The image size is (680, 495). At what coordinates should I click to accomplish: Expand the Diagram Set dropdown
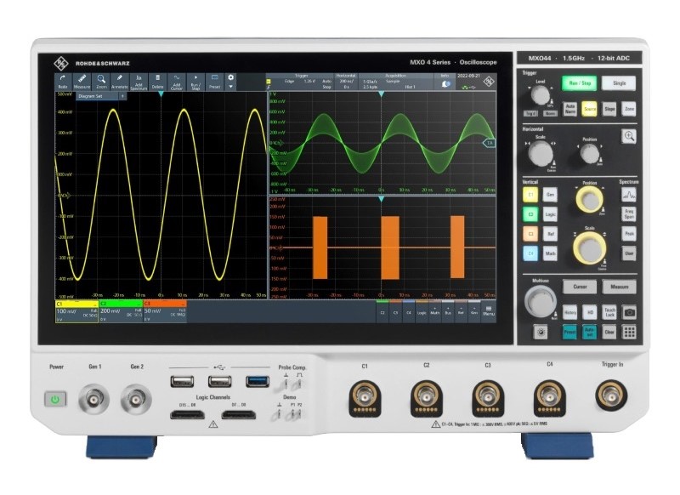point(122,96)
